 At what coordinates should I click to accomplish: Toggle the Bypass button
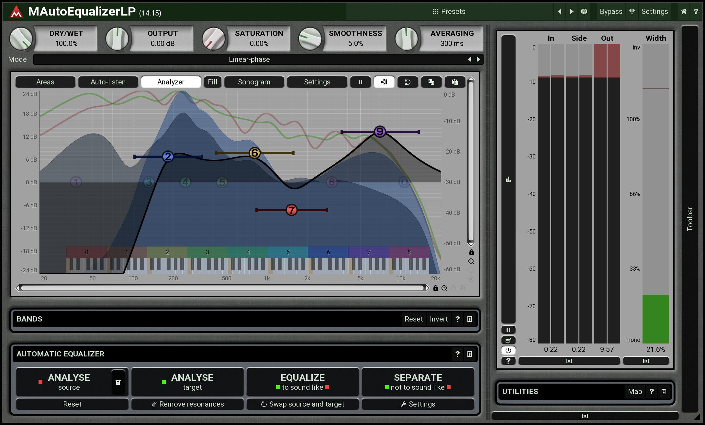click(611, 12)
